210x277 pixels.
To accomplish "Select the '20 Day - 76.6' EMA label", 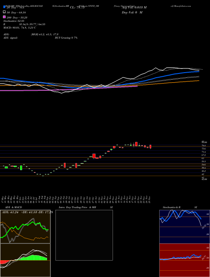I will pos(16,8).
